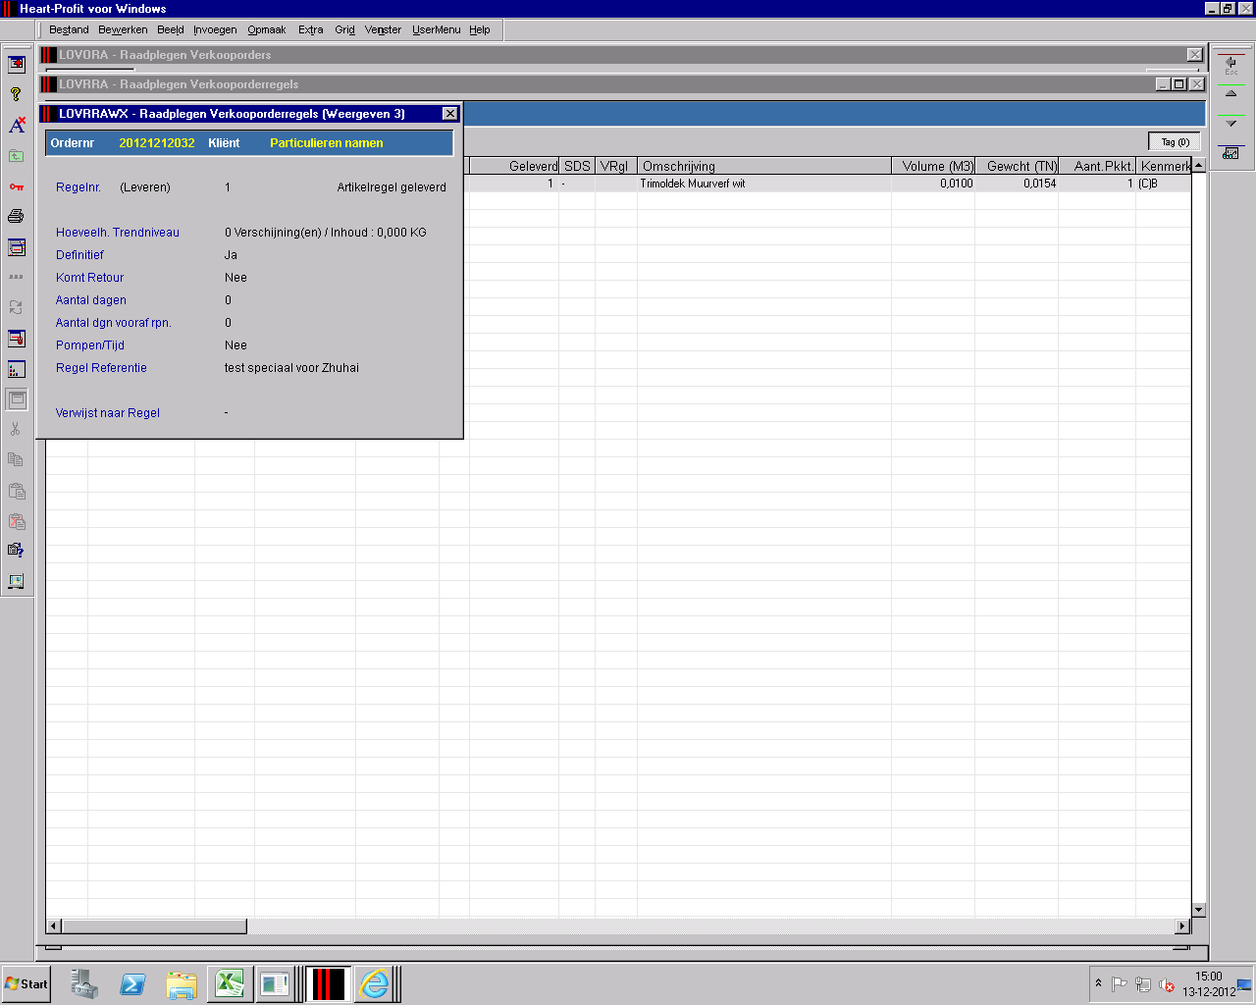Open PowerShell from the taskbar
The width and height of the screenshot is (1256, 1005).
click(133, 983)
